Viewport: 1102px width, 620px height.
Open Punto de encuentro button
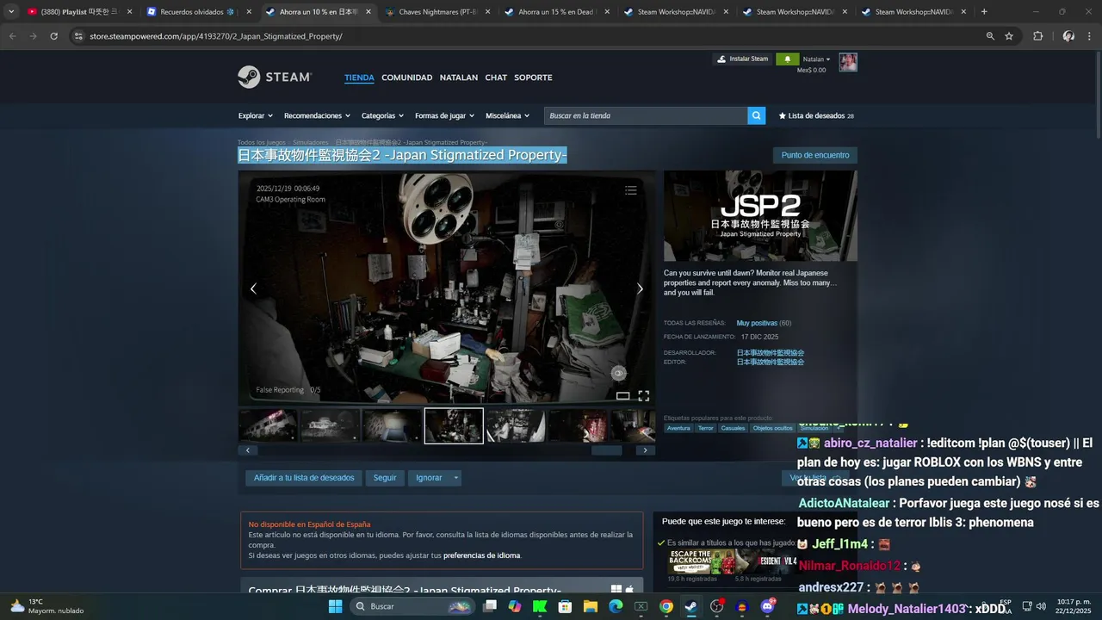click(815, 155)
